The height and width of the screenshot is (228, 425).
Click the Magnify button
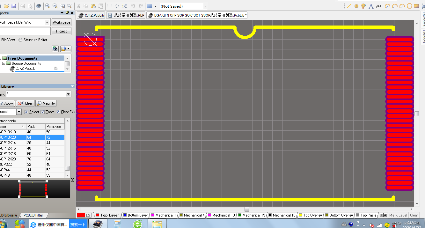point(46,103)
